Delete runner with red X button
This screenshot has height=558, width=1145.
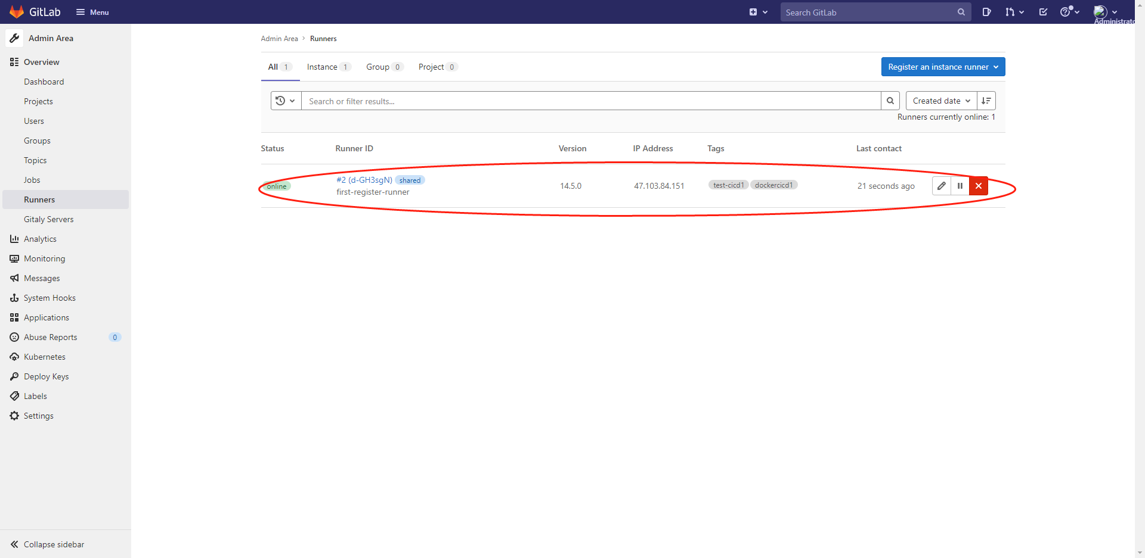(979, 186)
